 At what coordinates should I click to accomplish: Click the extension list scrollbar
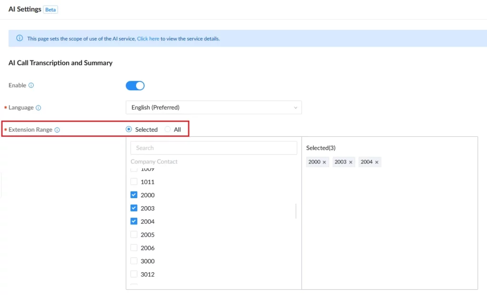296,211
